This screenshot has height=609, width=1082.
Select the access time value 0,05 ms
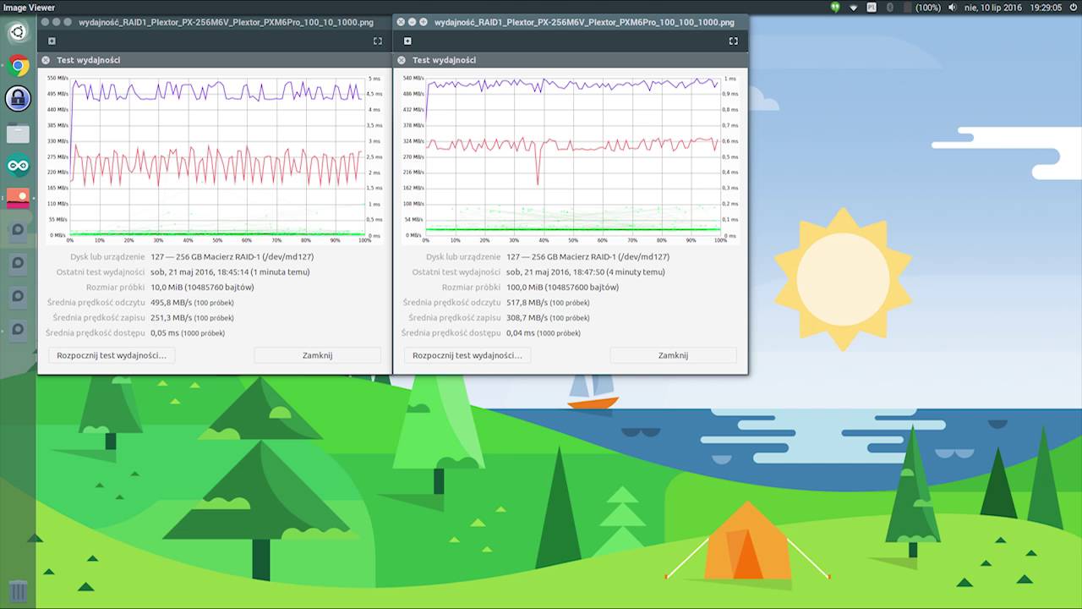click(165, 332)
